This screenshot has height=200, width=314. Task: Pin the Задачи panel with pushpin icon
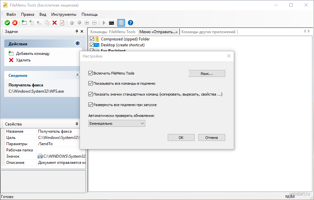pos(77,32)
